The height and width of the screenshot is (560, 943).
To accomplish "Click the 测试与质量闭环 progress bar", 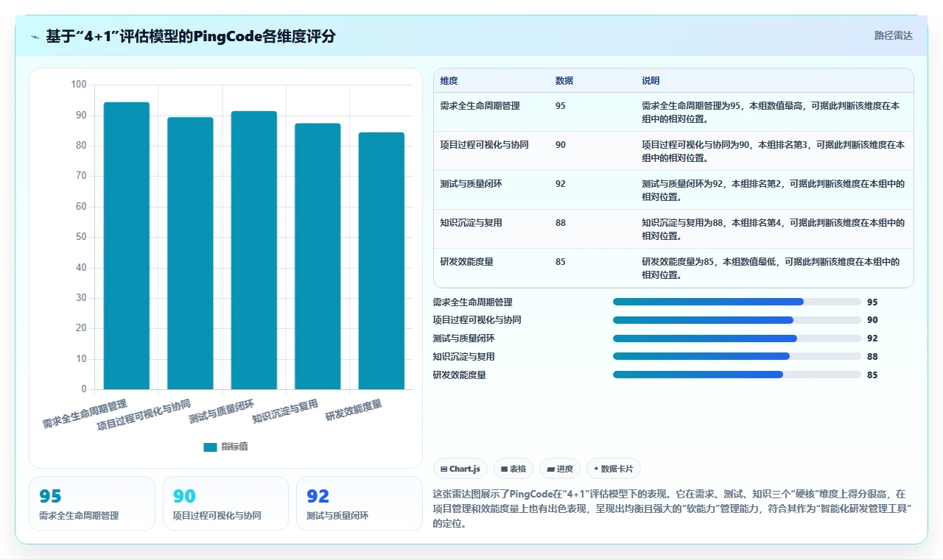I will [737, 339].
